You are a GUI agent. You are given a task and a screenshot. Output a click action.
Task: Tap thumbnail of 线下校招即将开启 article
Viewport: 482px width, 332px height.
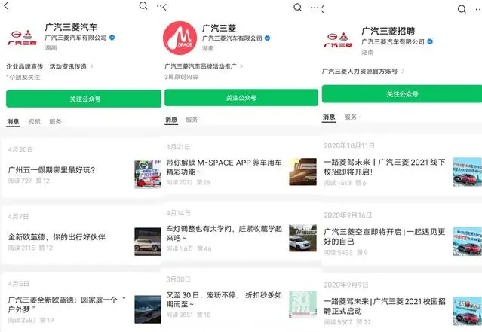point(467,172)
